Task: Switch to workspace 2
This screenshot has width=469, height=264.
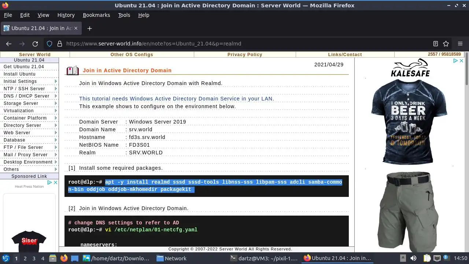Action: click(x=25, y=258)
